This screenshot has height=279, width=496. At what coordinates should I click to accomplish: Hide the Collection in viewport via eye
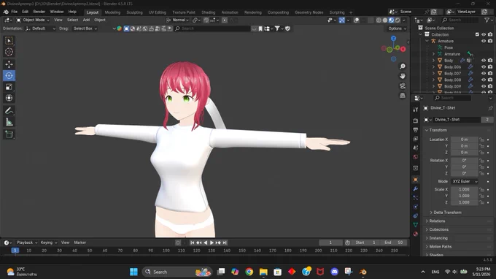pos(484,34)
